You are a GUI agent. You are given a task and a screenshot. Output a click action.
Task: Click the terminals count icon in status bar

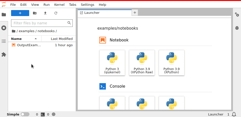pyautogui.click(x=43, y=114)
